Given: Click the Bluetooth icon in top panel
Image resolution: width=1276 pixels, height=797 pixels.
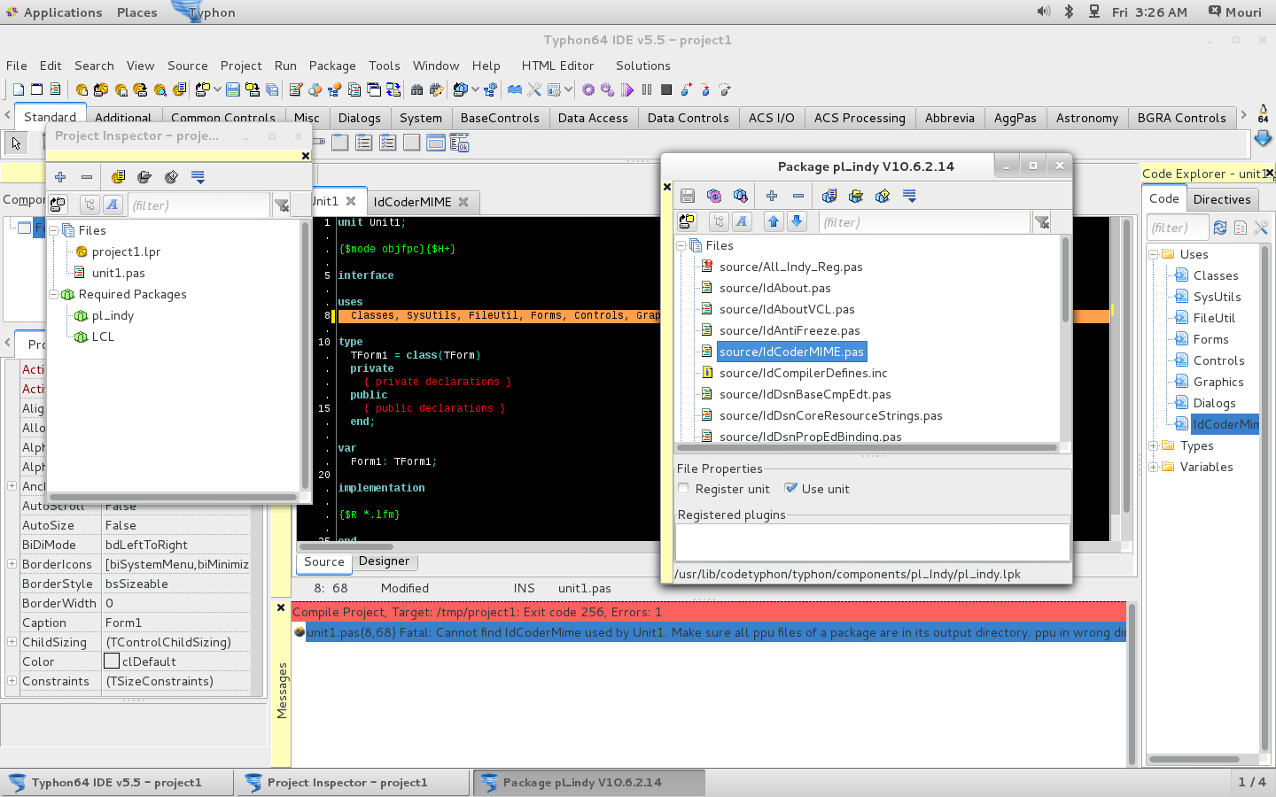Looking at the screenshot, I should (1069, 12).
